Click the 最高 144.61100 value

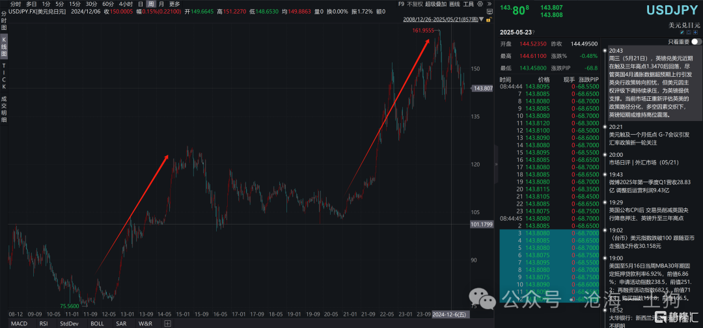pyautogui.click(x=532, y=56)
